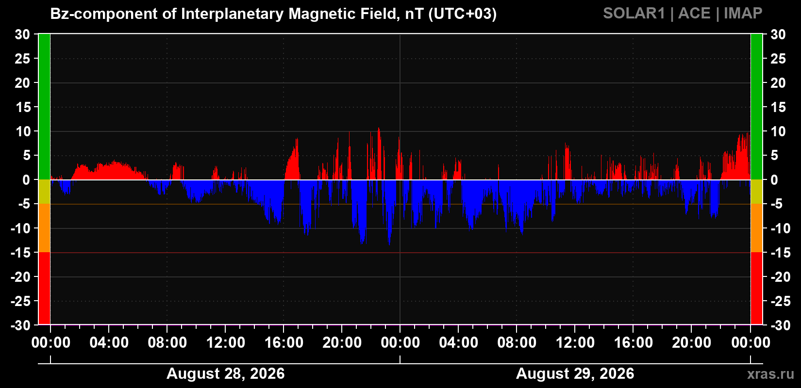Select the SOLAR1 source label
The height and width of the screenshot is (388, 801).
(x=634, y=14)
